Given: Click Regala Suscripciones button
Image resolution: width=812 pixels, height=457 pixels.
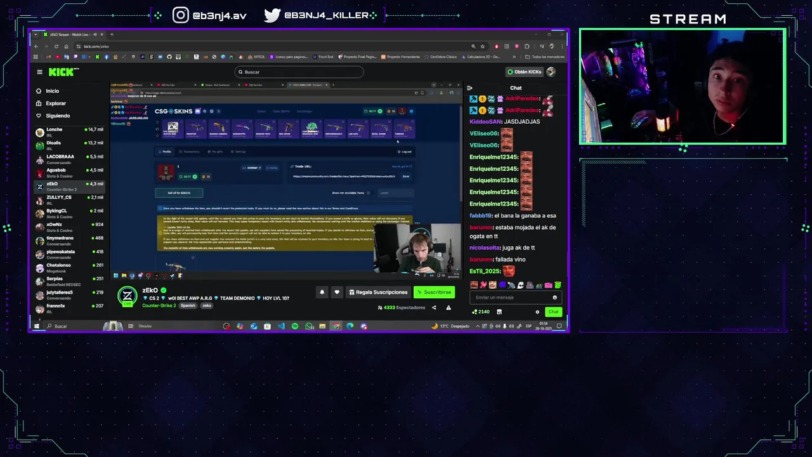Looking at the screenshot, I should click(378, 292).
